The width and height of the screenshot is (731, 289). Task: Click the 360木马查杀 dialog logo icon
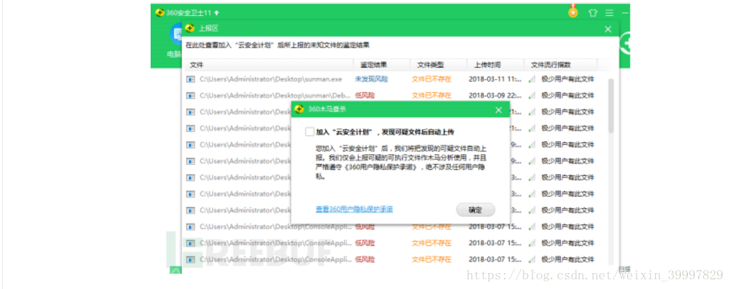pyautogui.click(x=299, y=110)
